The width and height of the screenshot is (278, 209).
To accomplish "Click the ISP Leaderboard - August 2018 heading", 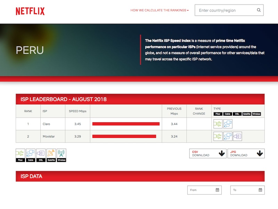I will [x=64, y=99].
